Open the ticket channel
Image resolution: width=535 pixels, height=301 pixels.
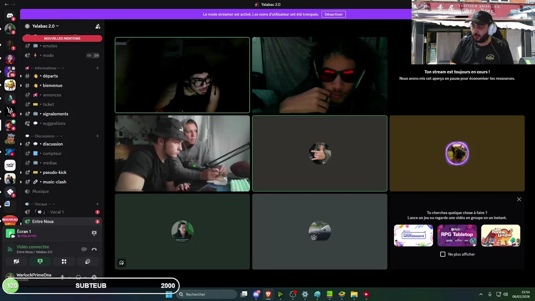[x=62, y=105]
